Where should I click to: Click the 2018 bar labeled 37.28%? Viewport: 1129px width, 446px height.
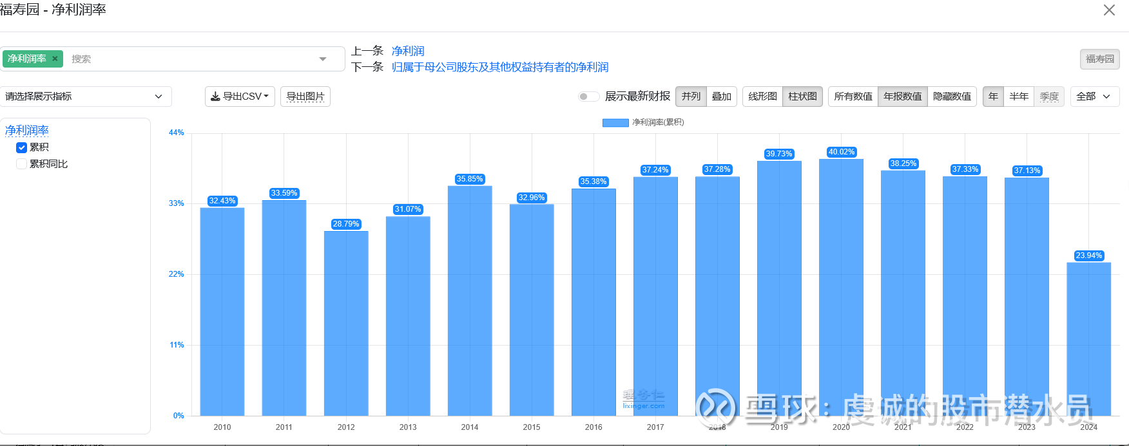point(717,296)
